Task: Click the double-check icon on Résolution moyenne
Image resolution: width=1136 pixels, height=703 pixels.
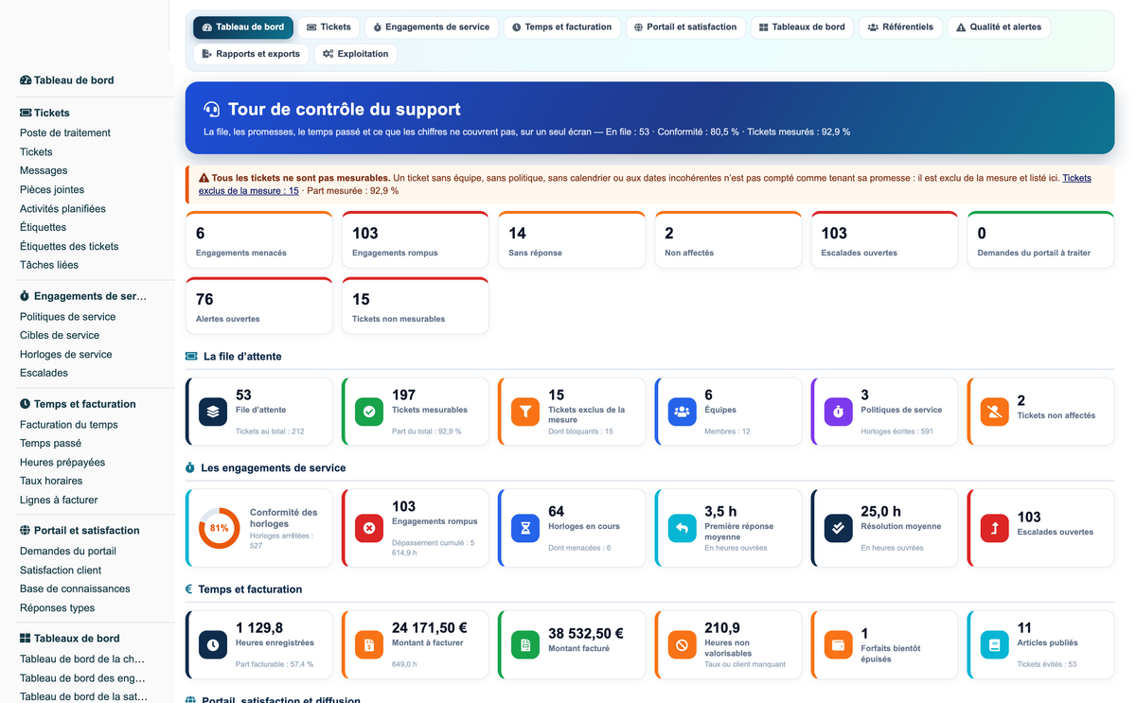Action: 838,528
